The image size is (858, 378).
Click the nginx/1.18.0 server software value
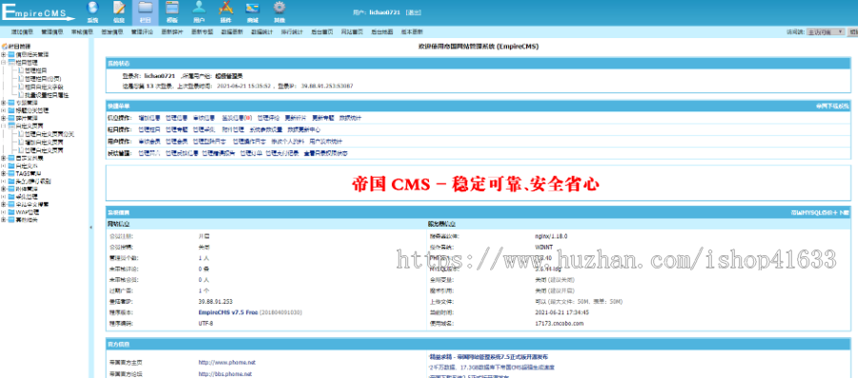point(551,236)
